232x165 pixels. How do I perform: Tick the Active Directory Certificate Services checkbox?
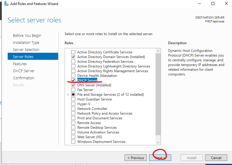[x=73, y=52]
